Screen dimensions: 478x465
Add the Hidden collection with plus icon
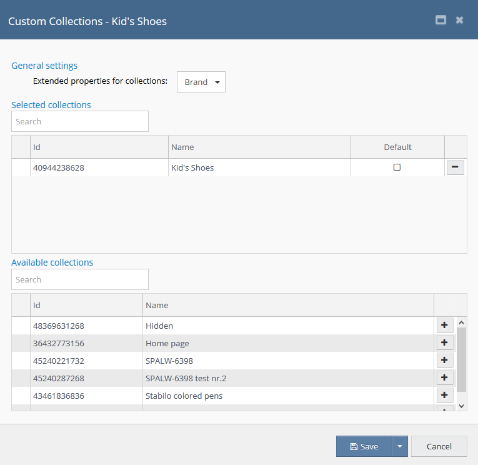[x=444, y=325]
